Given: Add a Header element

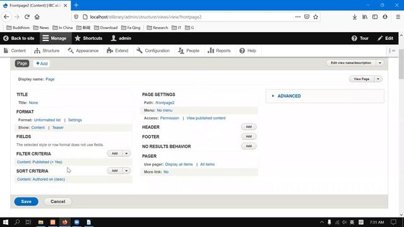Looking at the screenshot, I should point(249,127).
